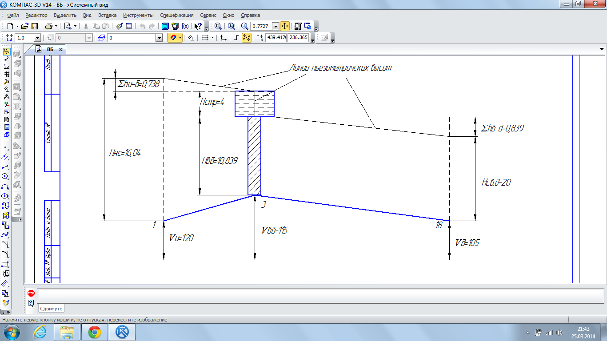Select the Line segment tool
This screenshot has width=607, height=341.
(x=6, y=167)
